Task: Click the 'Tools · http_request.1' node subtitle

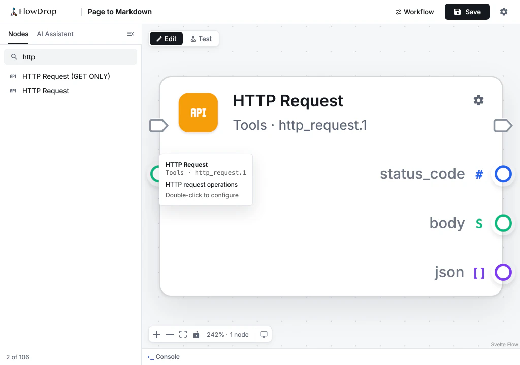Action: point(300,125)
